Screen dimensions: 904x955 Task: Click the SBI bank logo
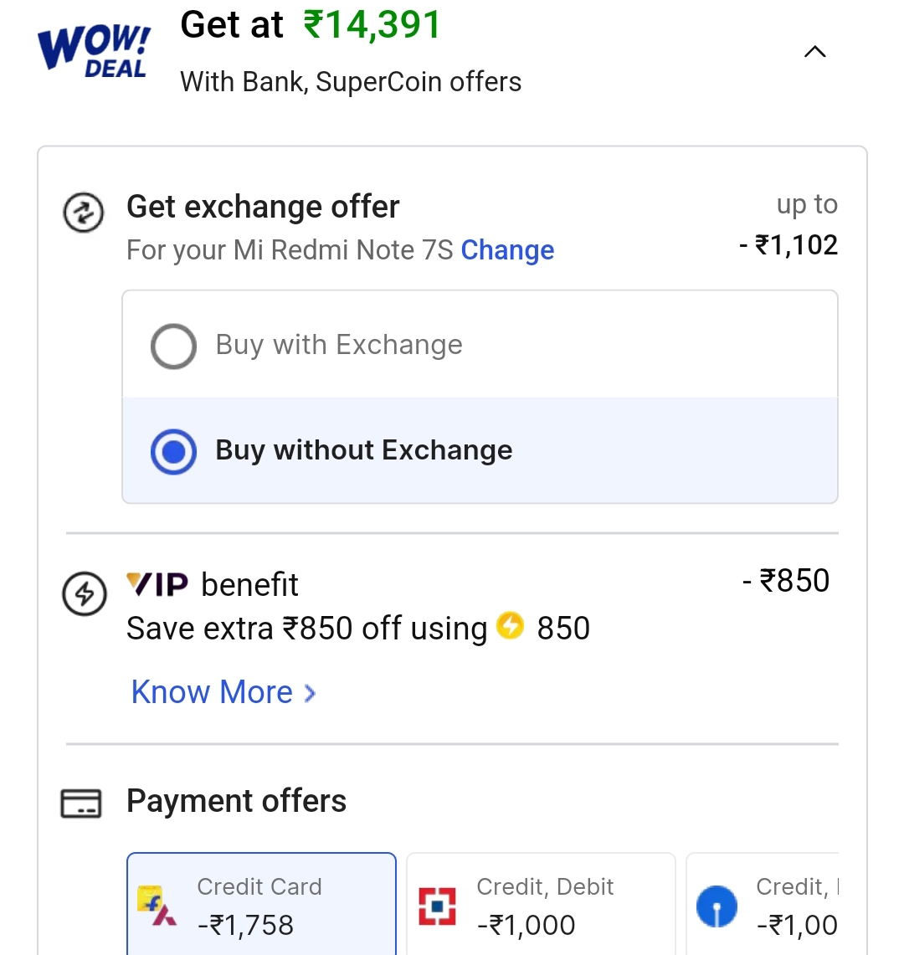click(717, 906)
